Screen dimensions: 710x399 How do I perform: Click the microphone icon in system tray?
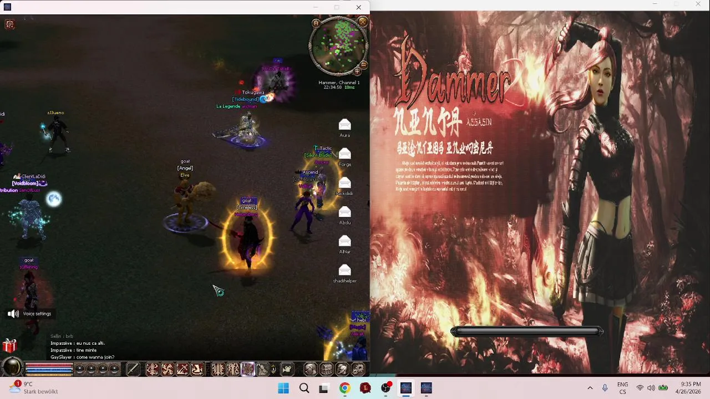pos(605,388)
